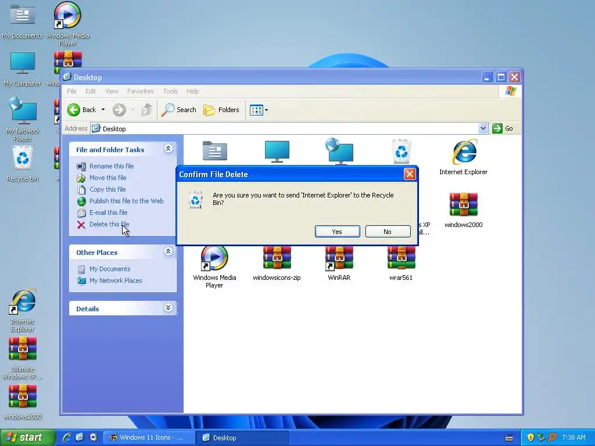Image resolution: width=595 pixels, height=446 pixels.
Task: Select My Network Places icon in Desktop window
Action: (339, 152)
